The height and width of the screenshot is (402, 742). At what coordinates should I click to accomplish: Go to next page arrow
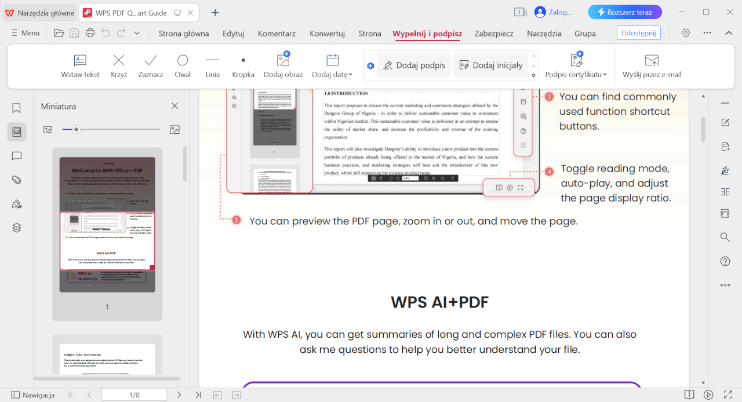click(179, 395)
